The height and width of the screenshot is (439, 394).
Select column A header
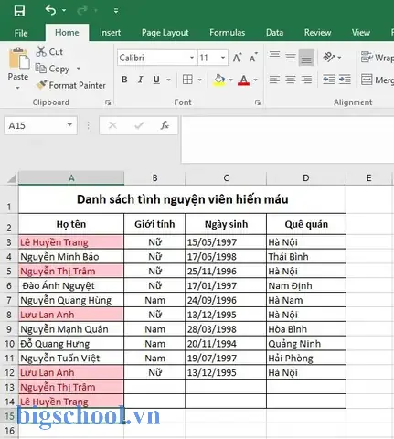click(71, 178)
